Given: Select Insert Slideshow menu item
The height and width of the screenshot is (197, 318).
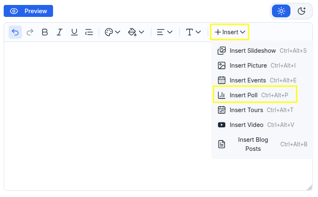Looking at the screenshot, I should [x=262, y=51].
